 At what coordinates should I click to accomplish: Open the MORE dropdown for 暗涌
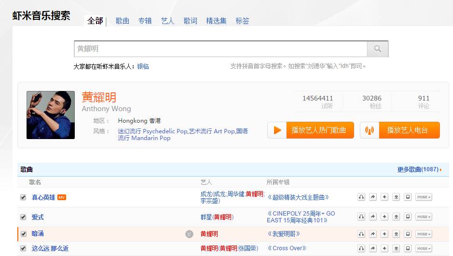point(424,234)
